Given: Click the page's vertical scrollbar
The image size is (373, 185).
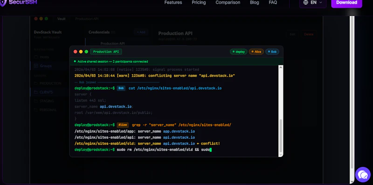Looking at the screenshot, I should (x=352, y=93).
